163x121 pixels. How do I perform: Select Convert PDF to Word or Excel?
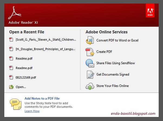[x=117, y=40]
